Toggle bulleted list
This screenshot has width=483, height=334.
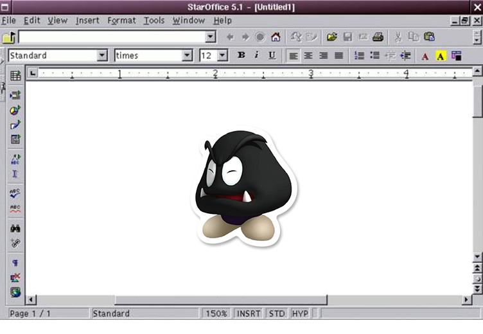[374, 56]
